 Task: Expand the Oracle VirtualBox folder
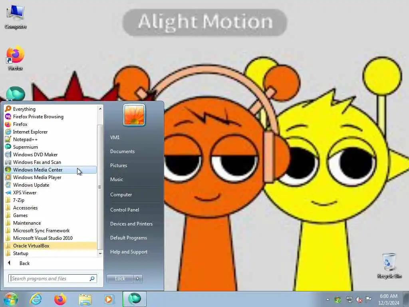(50, 245)
